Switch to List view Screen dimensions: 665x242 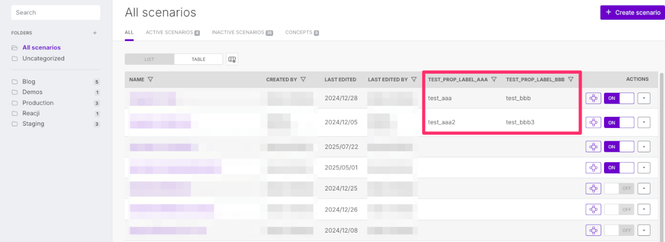(149, 59)
